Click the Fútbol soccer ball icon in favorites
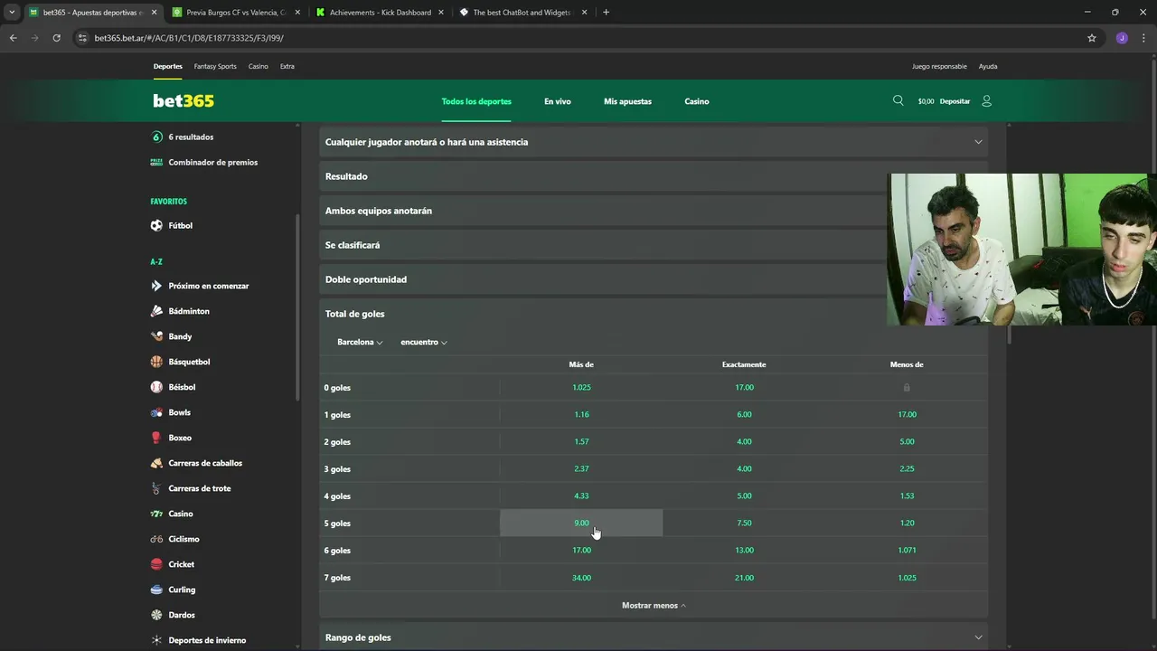Viewport: 1157px width, 651px height. 156,225
